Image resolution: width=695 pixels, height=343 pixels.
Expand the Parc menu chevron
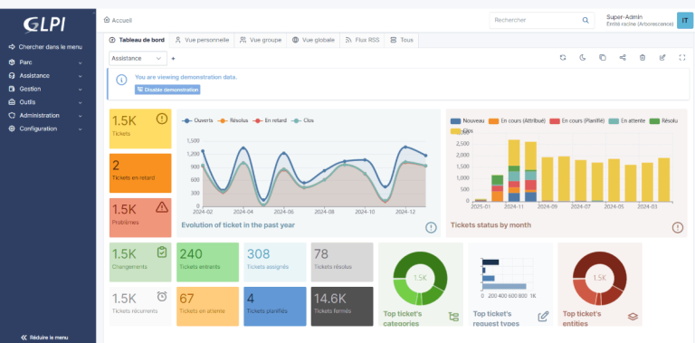point(81,63)
